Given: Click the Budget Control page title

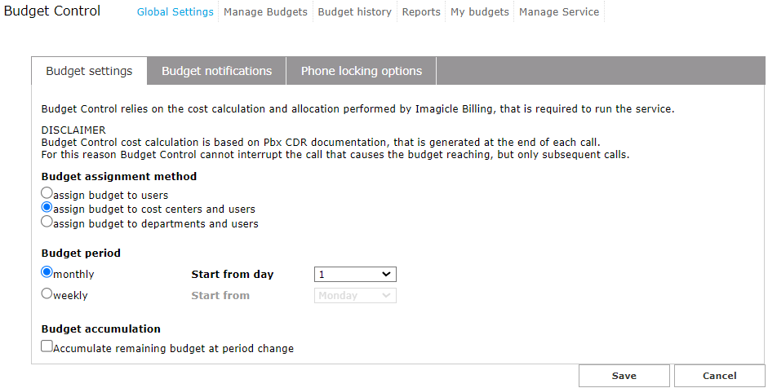Looking at the screenshot, I should pyautogui.click(x=52, y=11).
